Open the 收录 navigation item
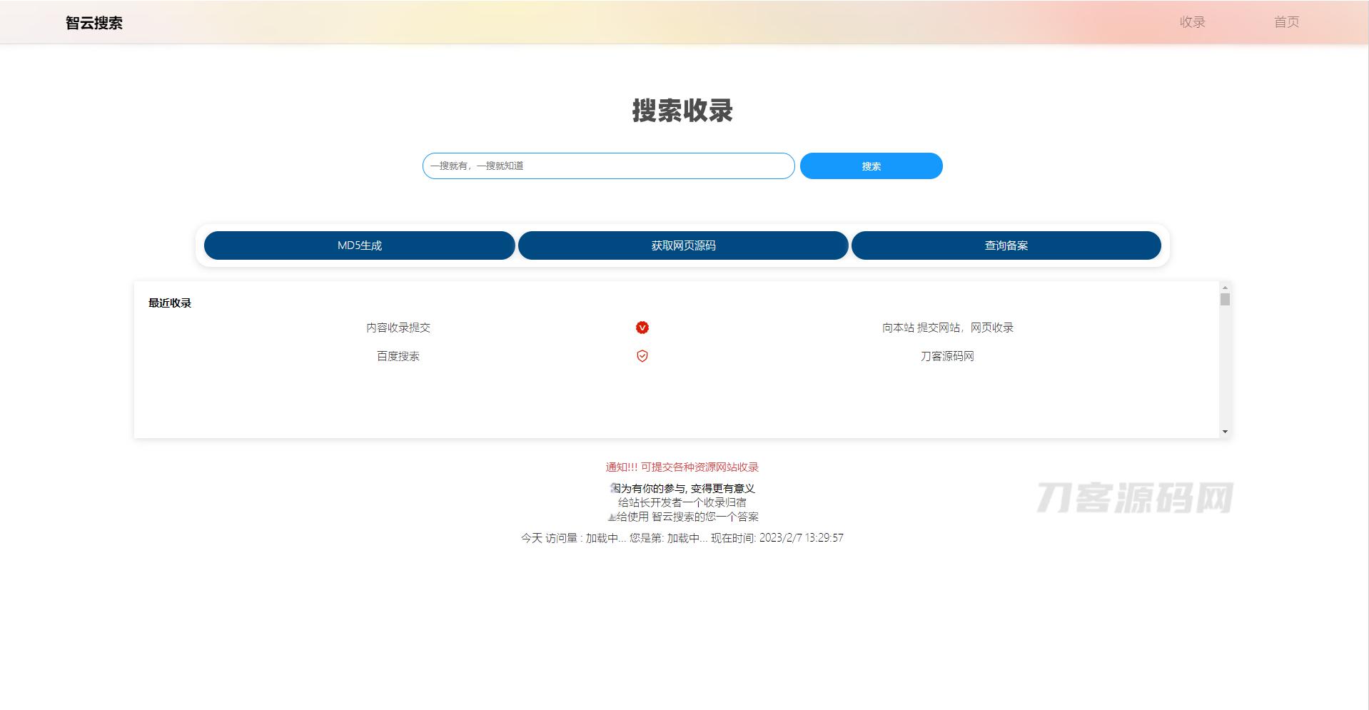Image resolution: width=1369 pixels, height=710 pixels. [1192, 22]
